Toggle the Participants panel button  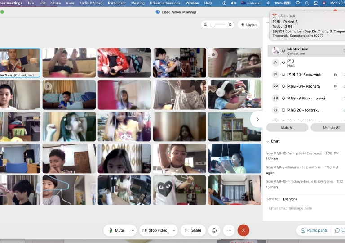pos(314,230)
